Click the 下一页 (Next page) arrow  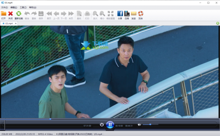point(64,14)
